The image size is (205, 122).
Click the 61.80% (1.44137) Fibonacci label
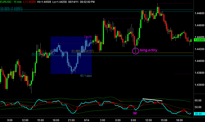tap(83, 51)
